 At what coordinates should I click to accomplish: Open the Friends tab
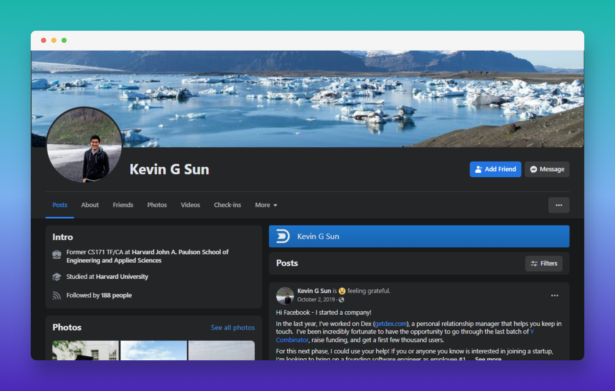click(123, 205)
